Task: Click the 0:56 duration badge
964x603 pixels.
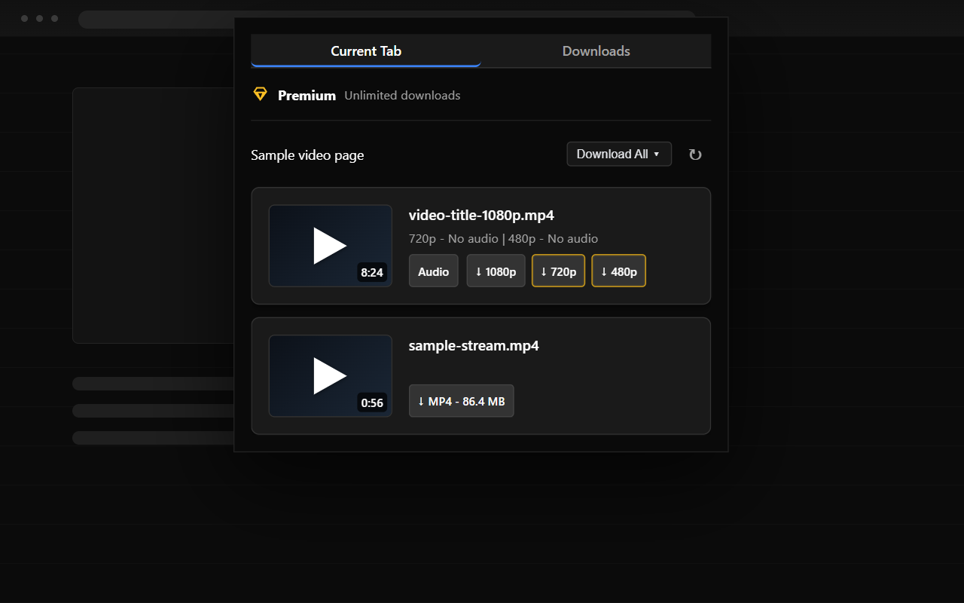Action: pos(372,403)
